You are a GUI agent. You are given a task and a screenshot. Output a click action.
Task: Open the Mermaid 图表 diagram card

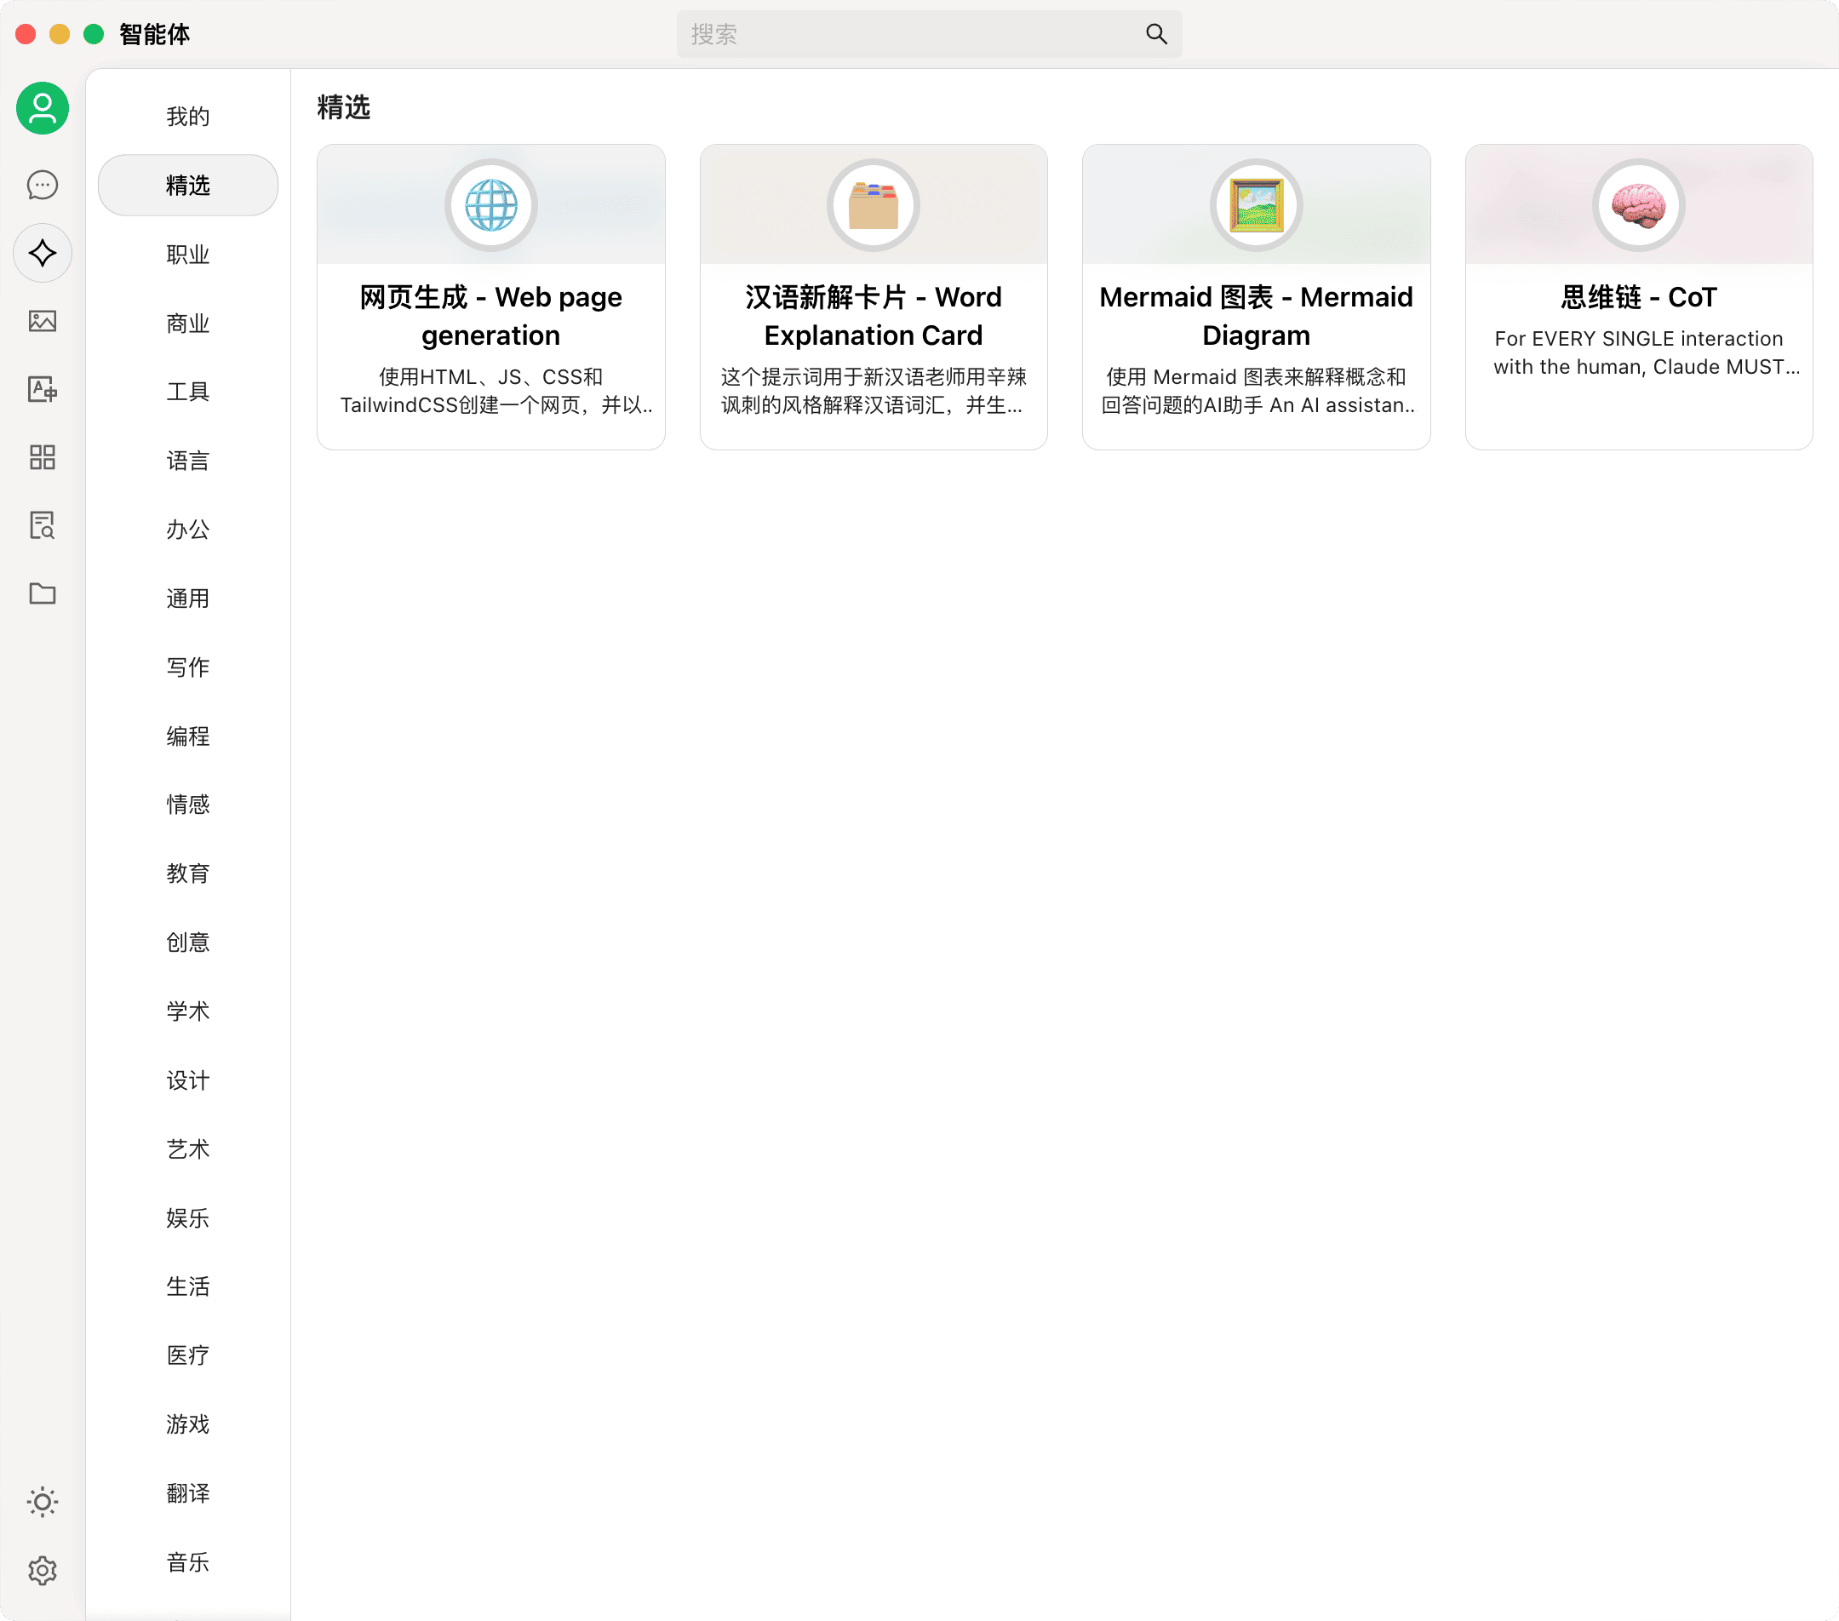(x=1256, y=297)
